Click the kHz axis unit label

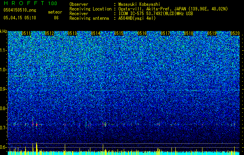click(3, 31)
